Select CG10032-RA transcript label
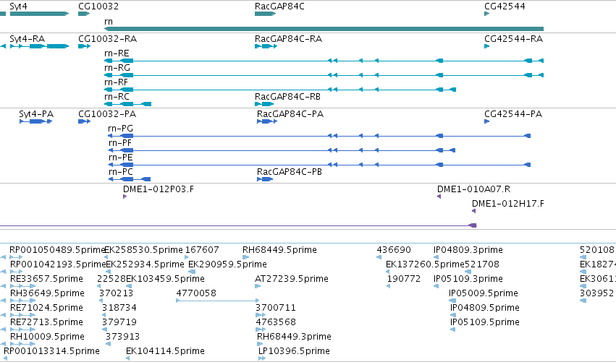 [x=107, y=39]
